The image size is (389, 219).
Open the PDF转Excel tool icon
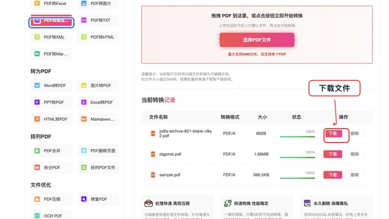(x=37, y=3)
